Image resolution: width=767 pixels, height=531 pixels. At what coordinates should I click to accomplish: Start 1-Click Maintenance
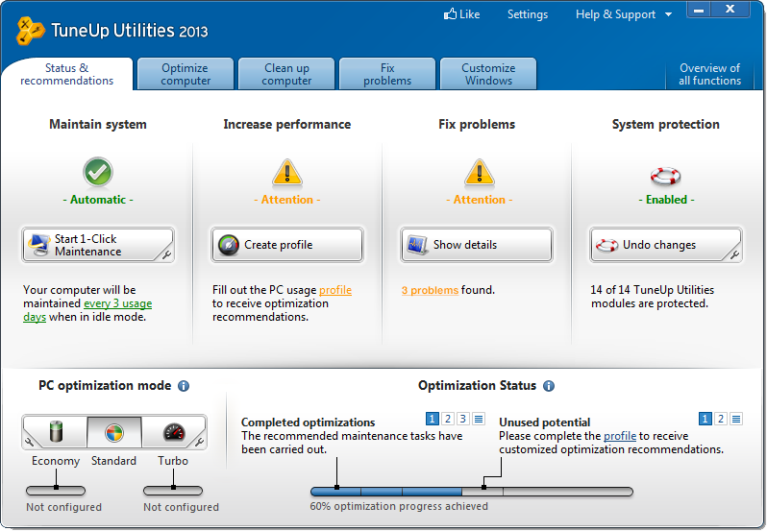98,245
